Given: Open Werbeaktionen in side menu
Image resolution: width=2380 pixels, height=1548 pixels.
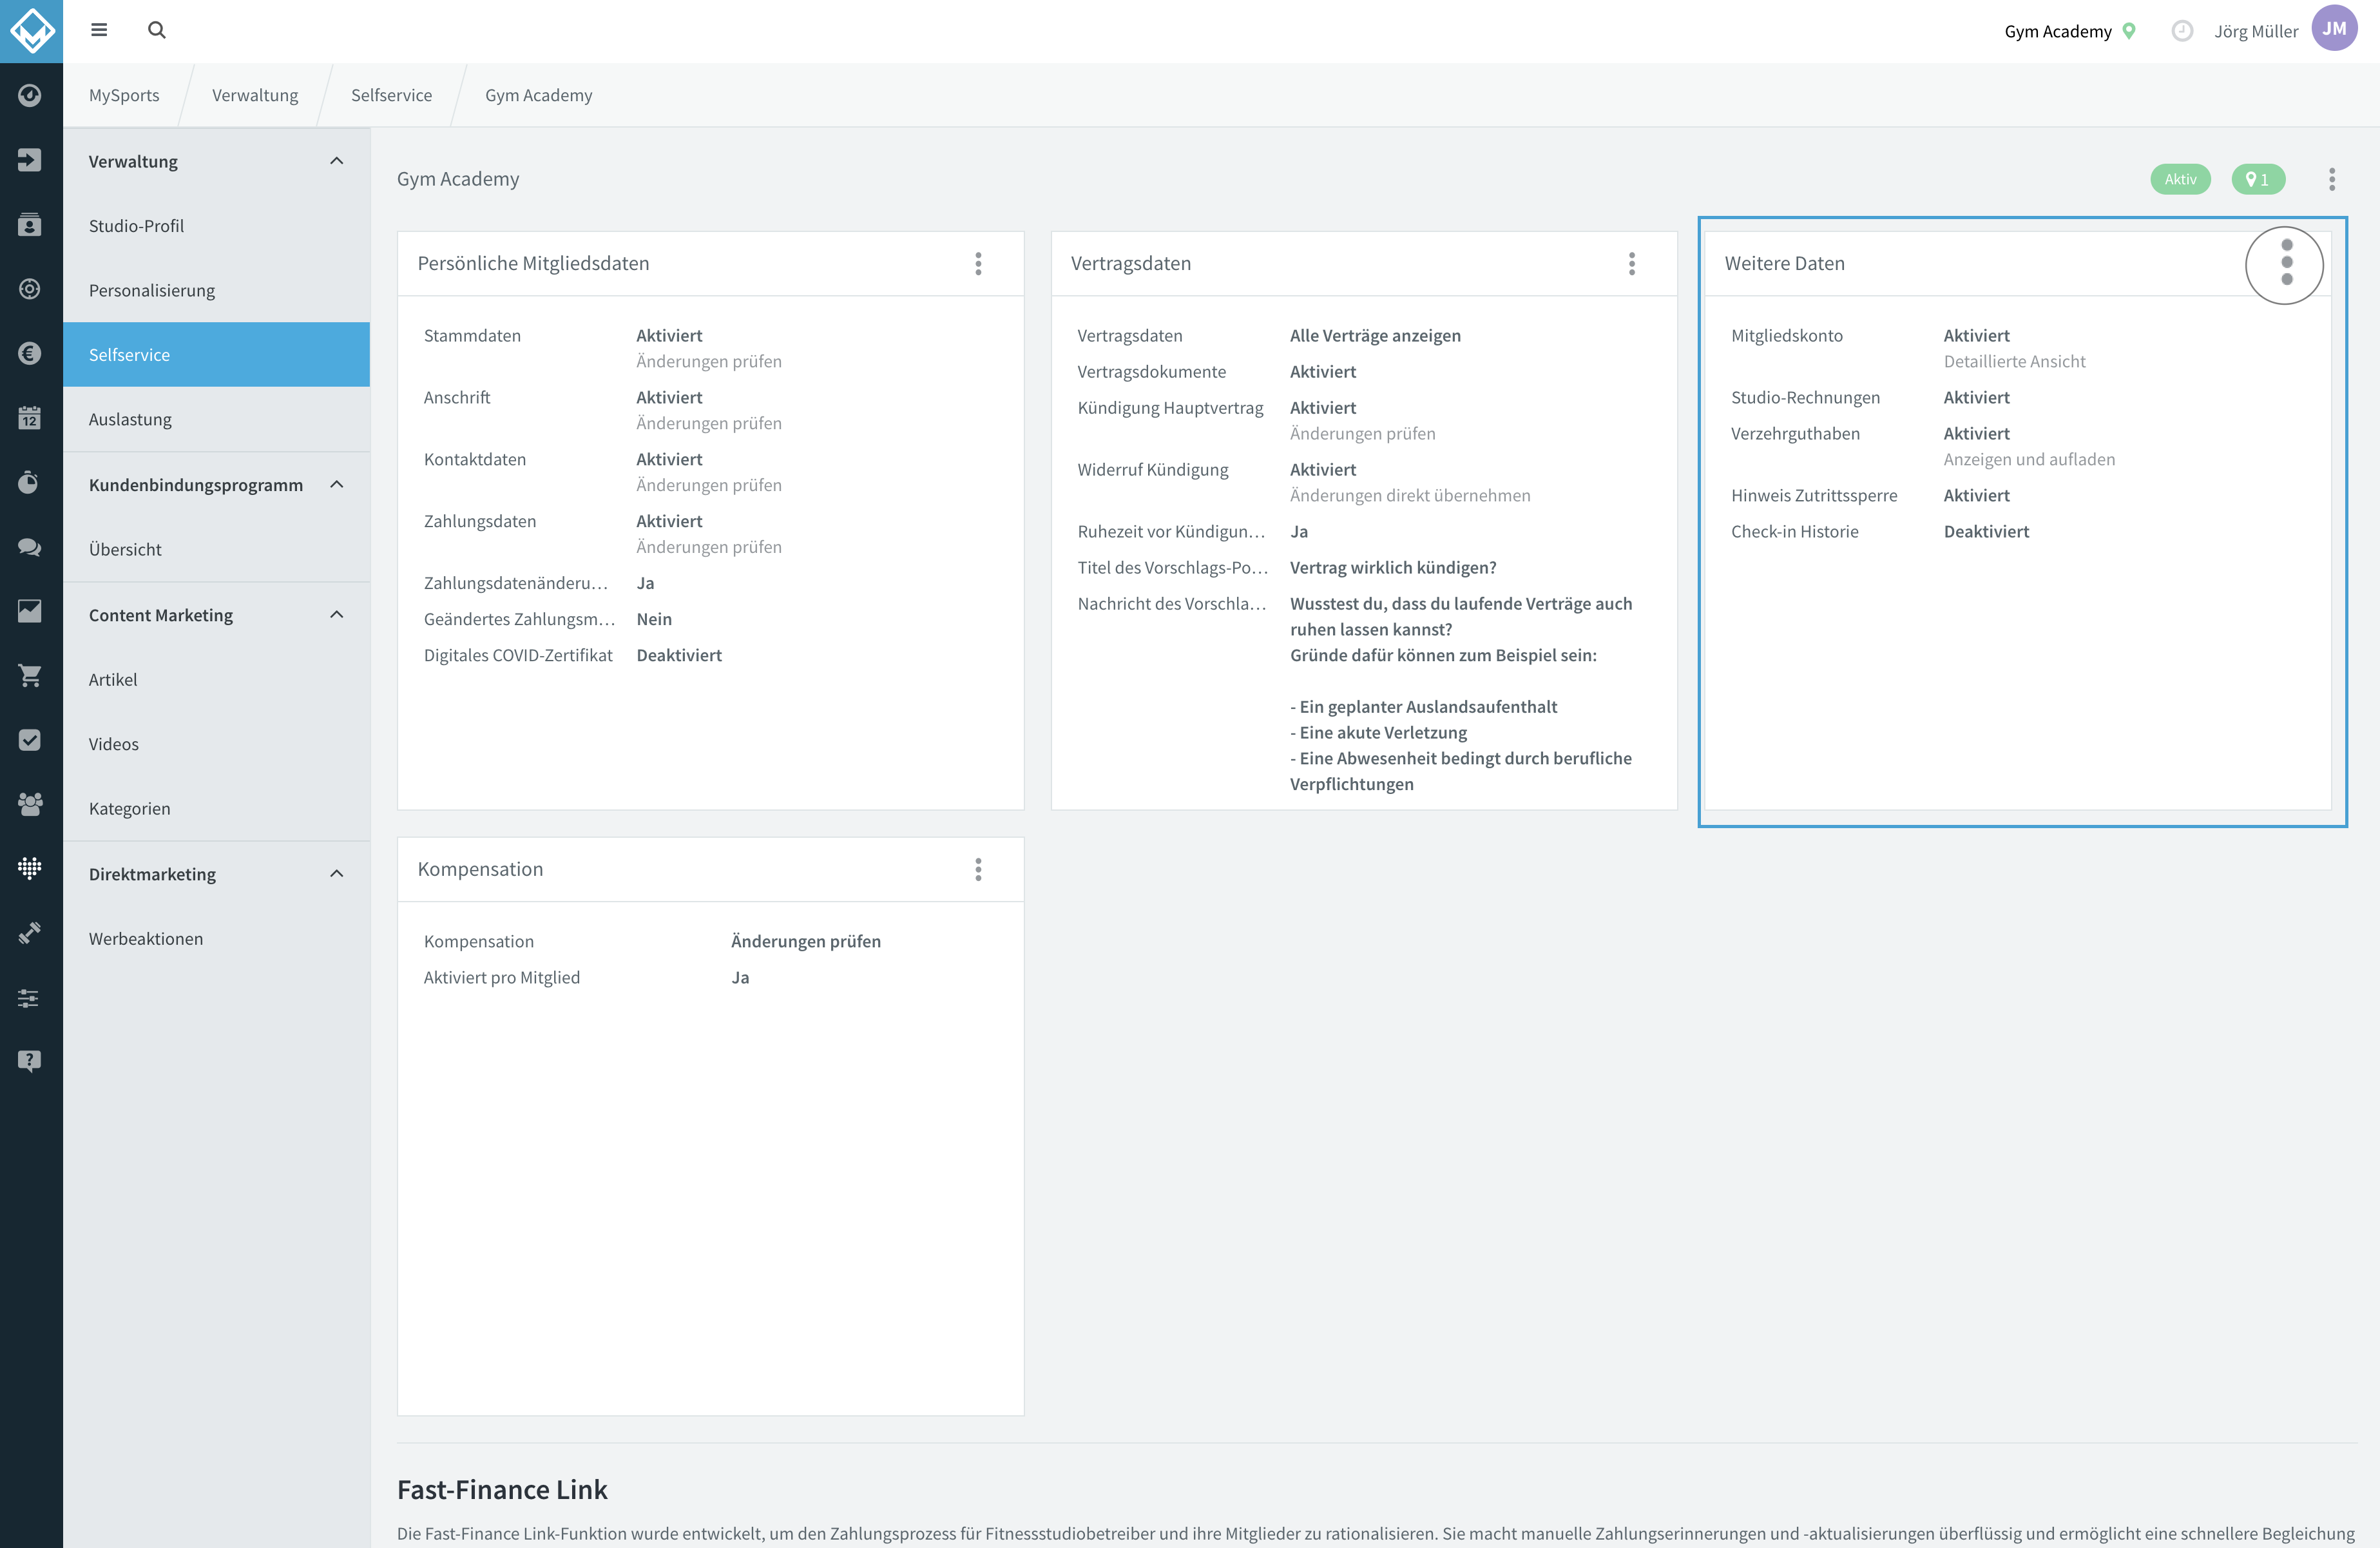Looking at the screenshot, I should [216, 938].
